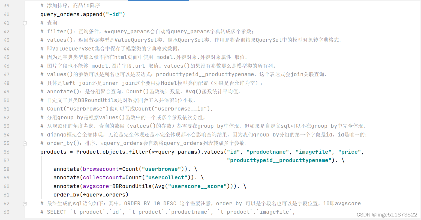Collapse the comment fold marker at line 41
421x220 pixels.
(25, 23)
